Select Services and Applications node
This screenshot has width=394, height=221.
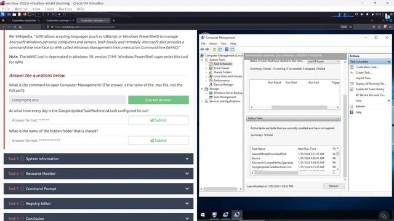pos(225,101)
